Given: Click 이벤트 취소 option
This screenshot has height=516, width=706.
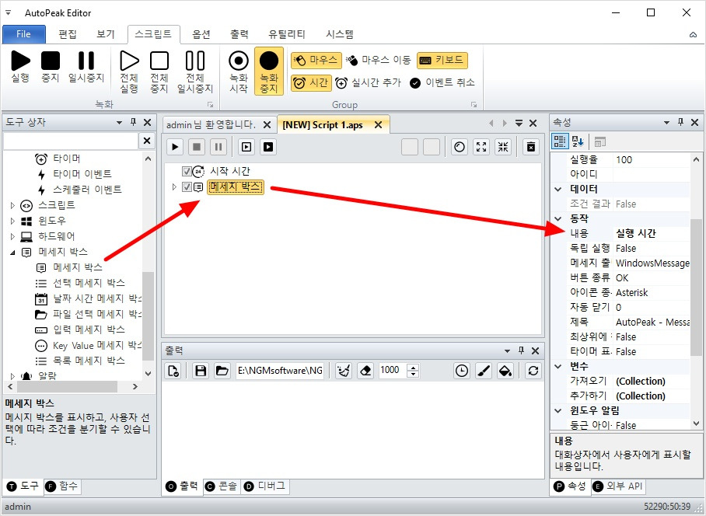Looking at the screenshot, I should pyautogui.click(x=442, y=83).
